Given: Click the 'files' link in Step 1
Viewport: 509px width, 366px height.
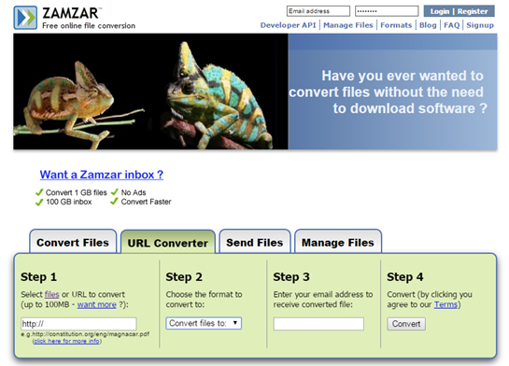Looking at the screenshot, I should tap(52, 294).
